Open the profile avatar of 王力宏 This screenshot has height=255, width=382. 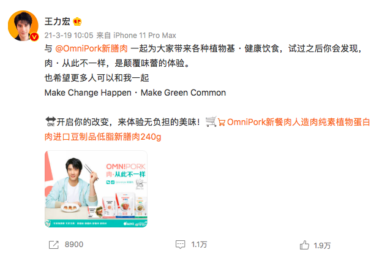pos(23,26)
